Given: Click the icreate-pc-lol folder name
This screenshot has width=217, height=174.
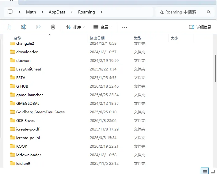Looking at the screenshot, I should tap(28, 138).
